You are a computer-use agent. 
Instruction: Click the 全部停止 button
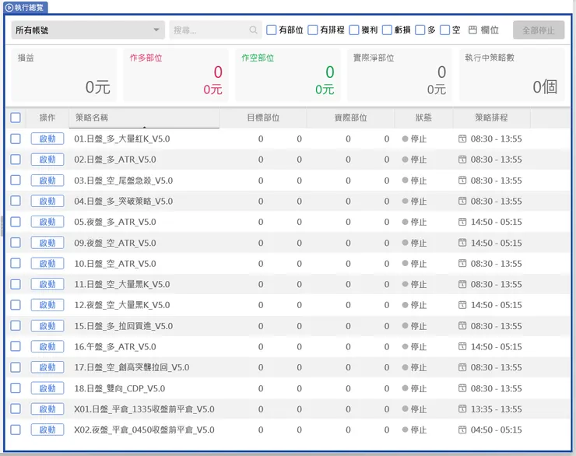point(539,30)
